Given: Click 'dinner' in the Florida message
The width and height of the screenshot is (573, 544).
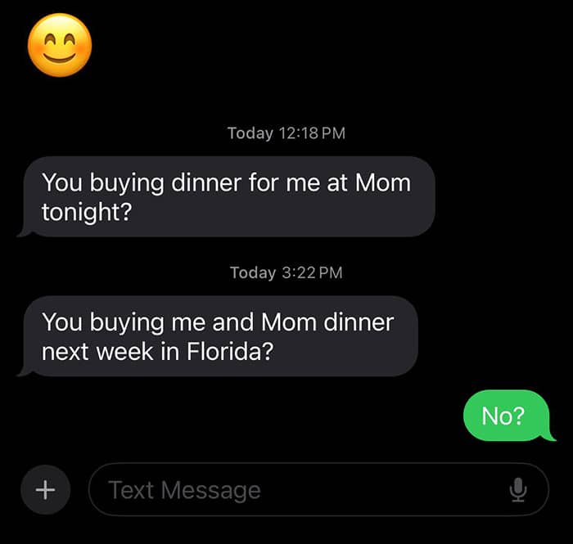Looking at the screenshot, I should [x=359, y=321].
